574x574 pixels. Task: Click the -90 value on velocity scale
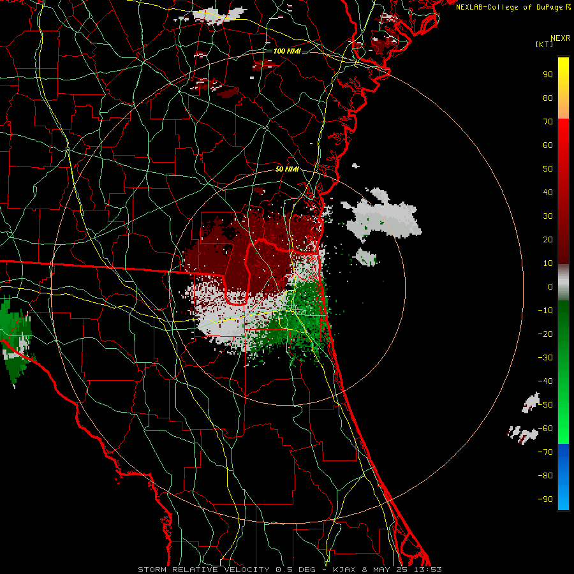point(545,499)
